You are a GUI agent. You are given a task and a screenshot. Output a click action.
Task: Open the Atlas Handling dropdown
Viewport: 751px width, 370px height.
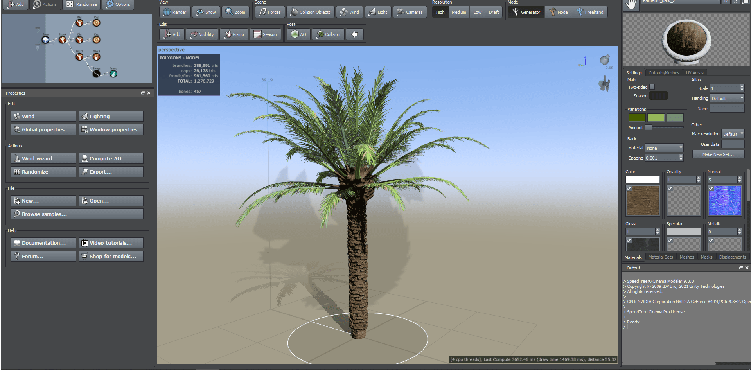click(x=727, y=99)
